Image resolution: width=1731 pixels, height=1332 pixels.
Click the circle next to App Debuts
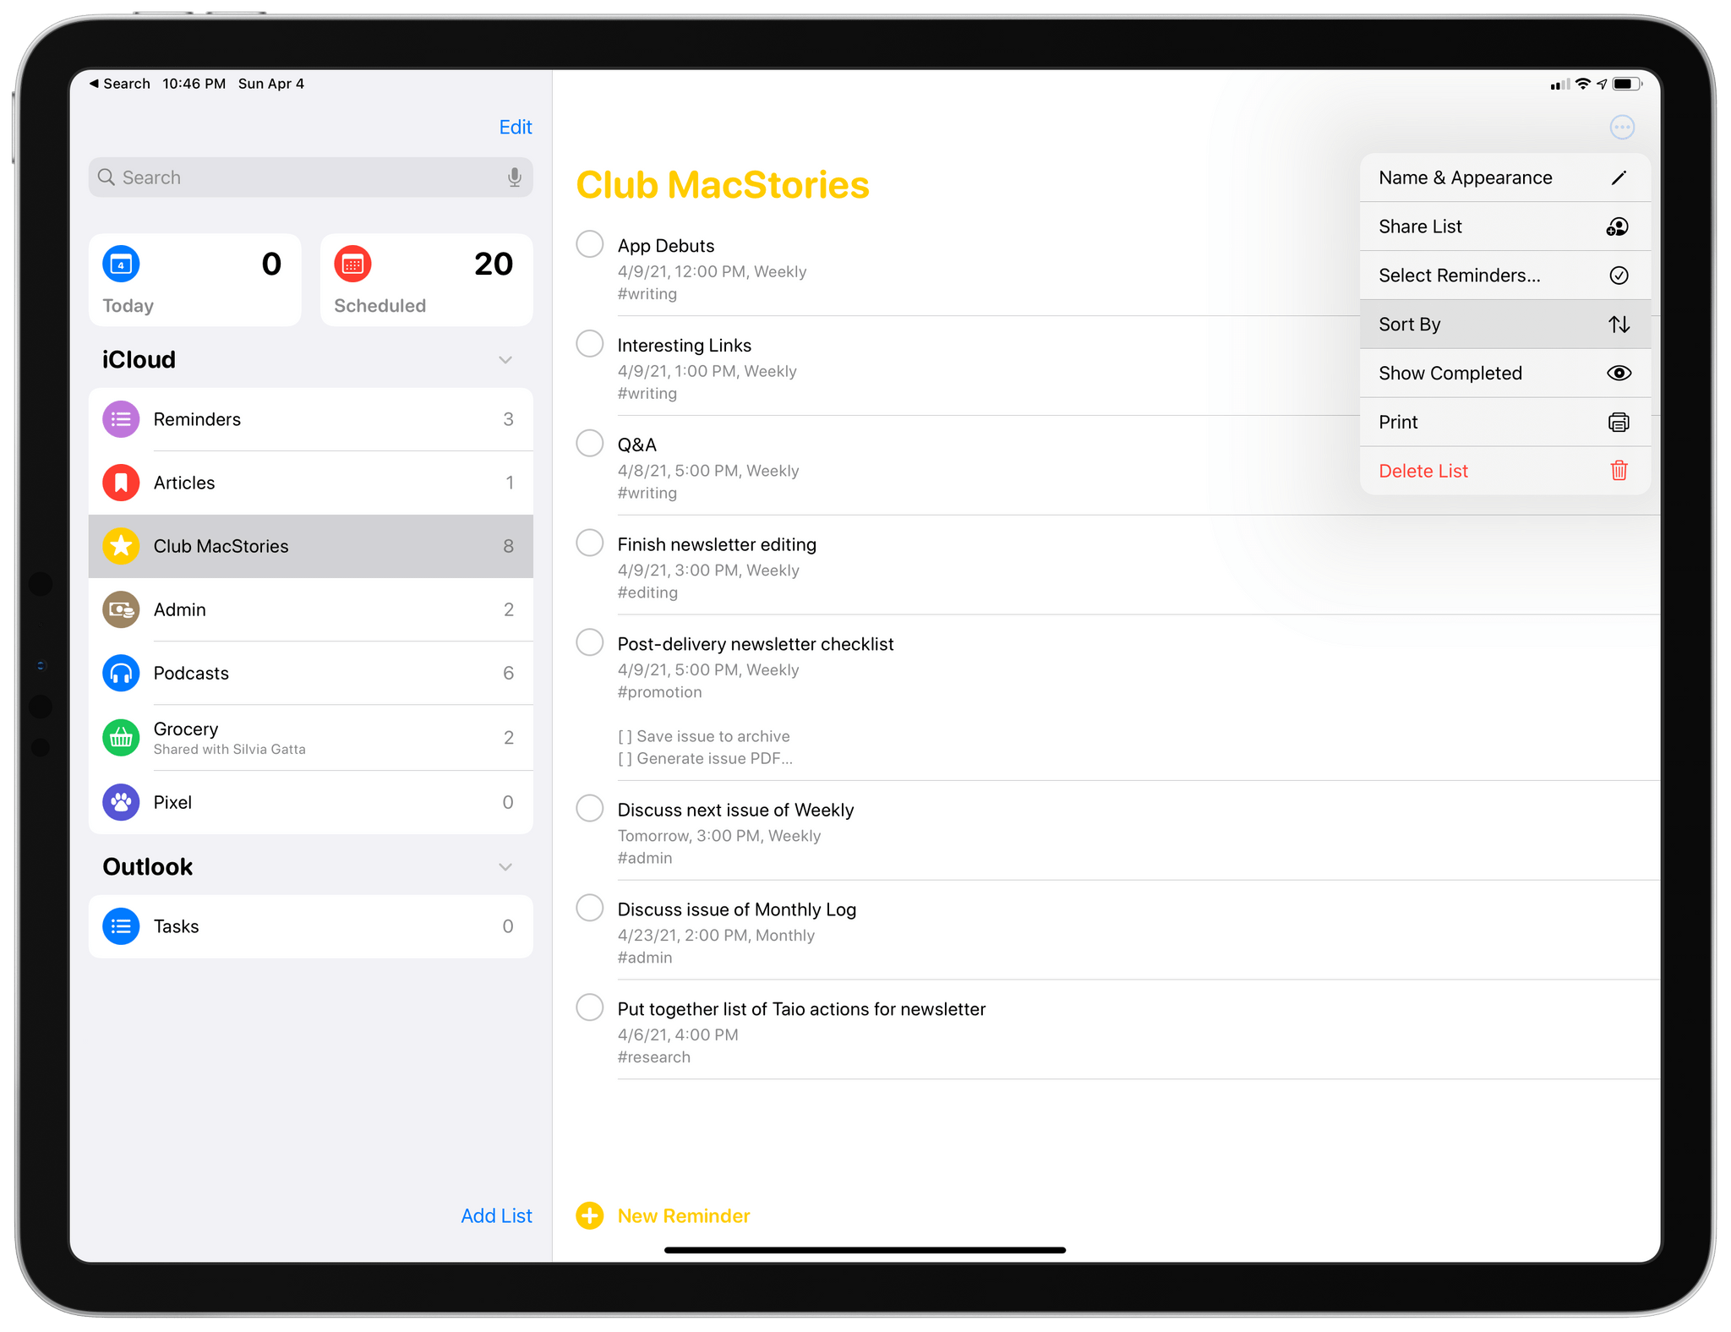(589, 246)
